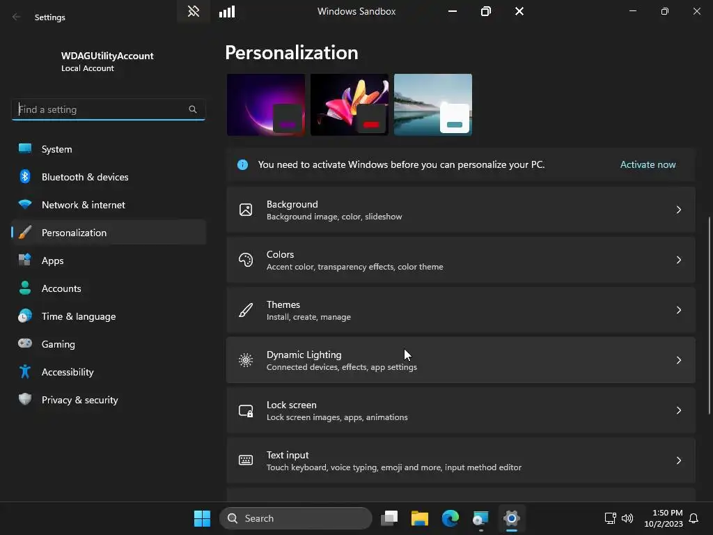
Task: Click the System monitor icon in sidebar
Action: [x=25, y=149]
